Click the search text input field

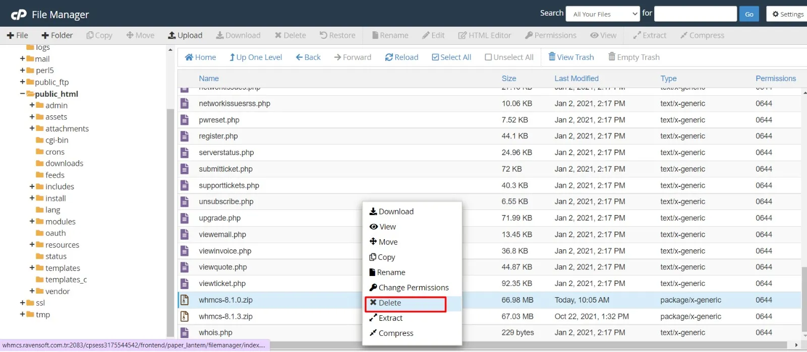coord(695,14)
